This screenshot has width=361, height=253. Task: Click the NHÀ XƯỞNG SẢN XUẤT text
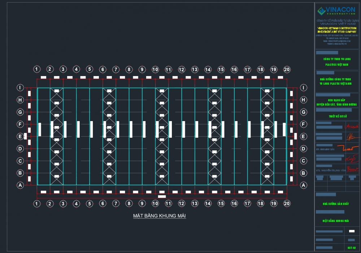point(337,204)
